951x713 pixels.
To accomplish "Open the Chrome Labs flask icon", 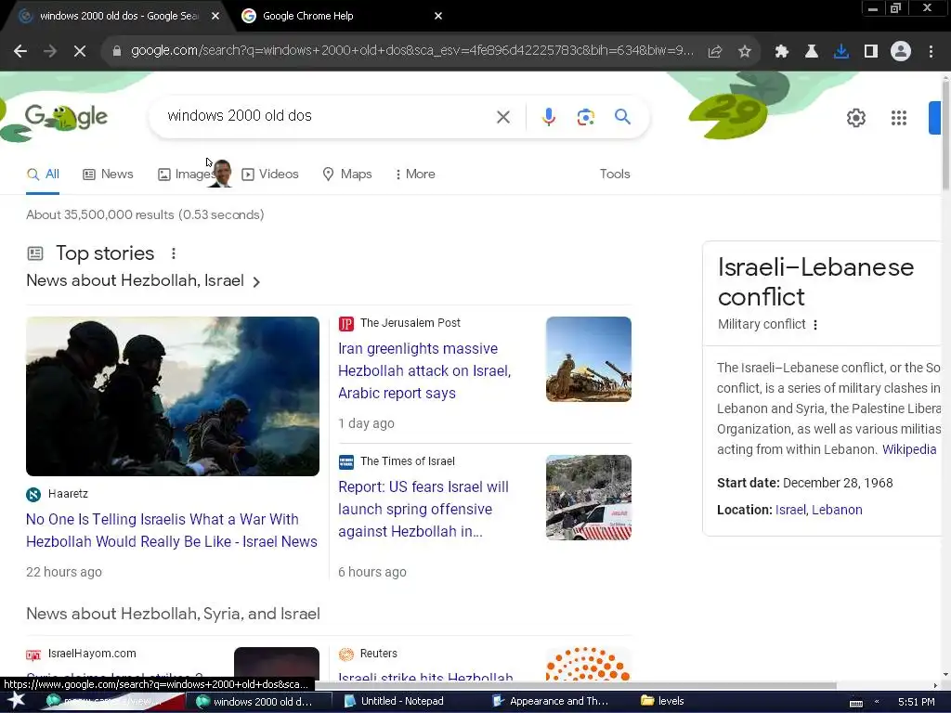I will pyautogui.click(x=812, y=52).
